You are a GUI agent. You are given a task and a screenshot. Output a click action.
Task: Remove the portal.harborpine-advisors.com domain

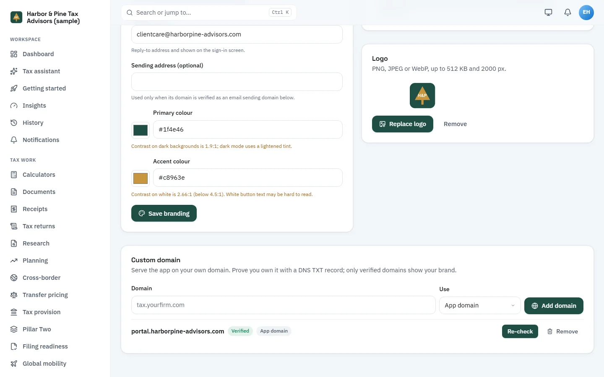click(562, 331)
